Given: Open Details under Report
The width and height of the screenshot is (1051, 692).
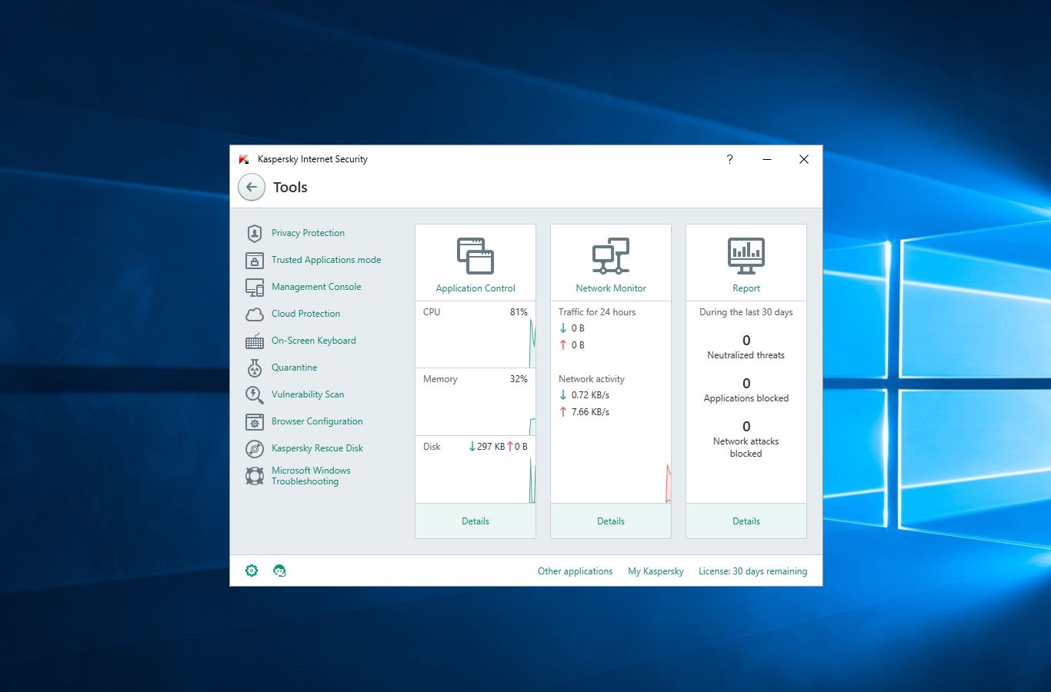Looking at the screenshot, I should tap(746, 521).
